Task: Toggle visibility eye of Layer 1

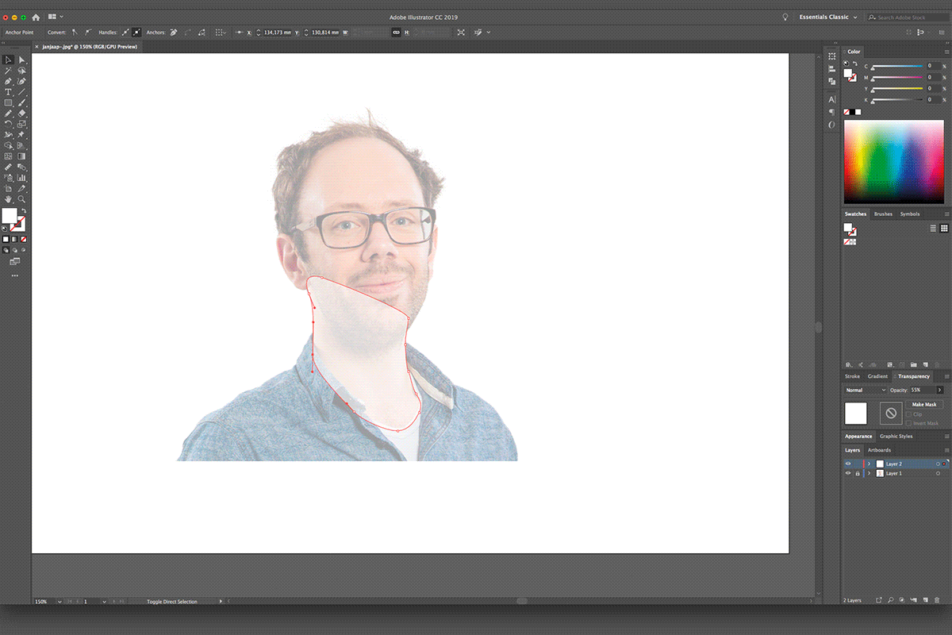Action: click(x=847, y=473)
